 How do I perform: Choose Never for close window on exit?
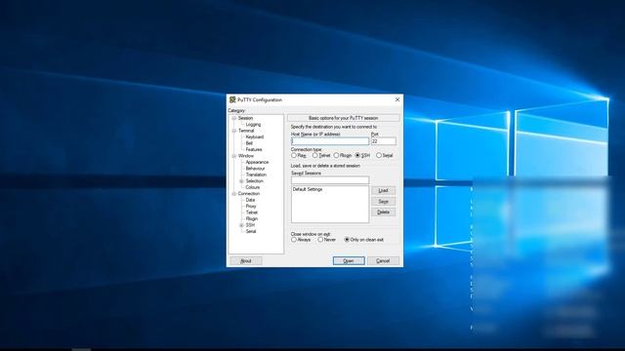[320, 240]
